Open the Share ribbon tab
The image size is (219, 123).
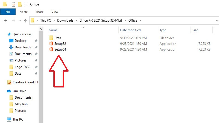click(x=39, y=12)
